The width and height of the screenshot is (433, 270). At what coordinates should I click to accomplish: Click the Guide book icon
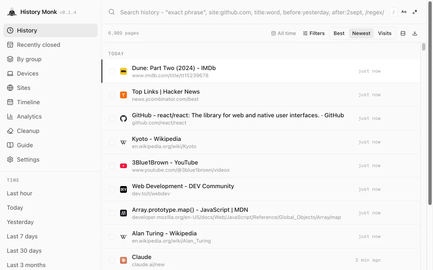pos(10,145)
